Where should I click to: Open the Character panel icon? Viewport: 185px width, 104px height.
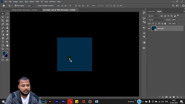coord(144,33)
